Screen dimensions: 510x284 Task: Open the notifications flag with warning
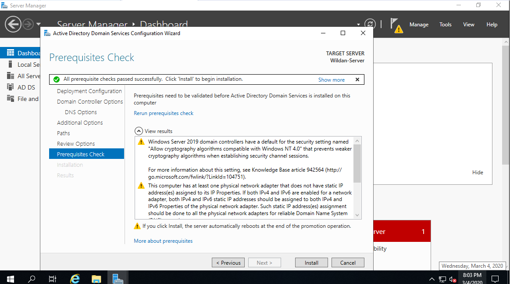click(x=396, y=25)
